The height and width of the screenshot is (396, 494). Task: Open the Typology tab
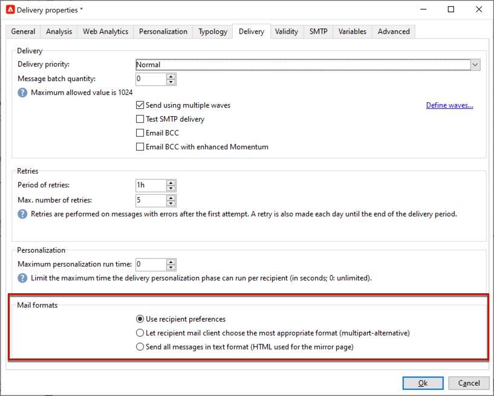212,31
